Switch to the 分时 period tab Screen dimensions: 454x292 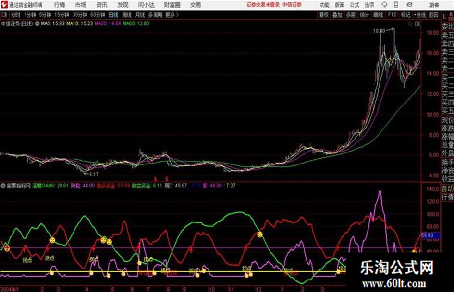(x=16, y=15)
